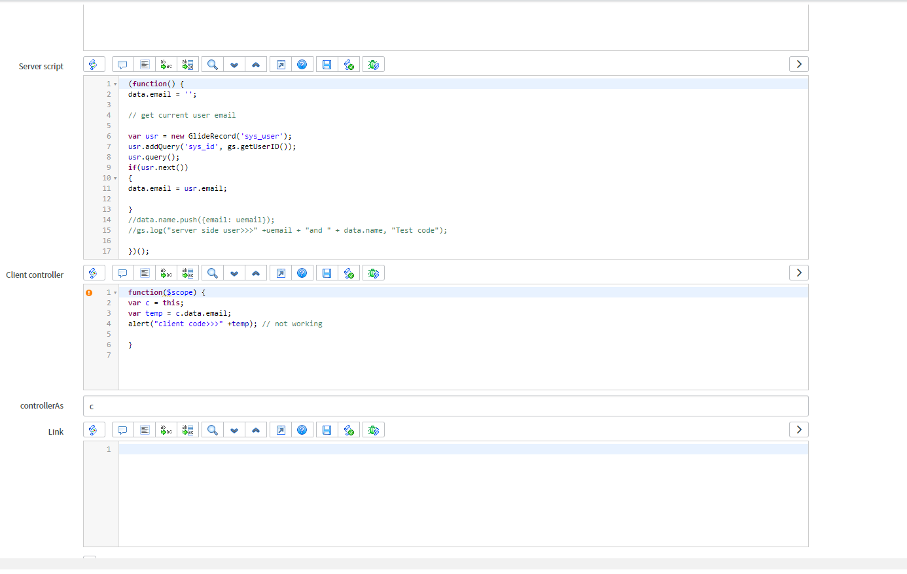Toggle syntax highlighting for Client controller
The height and width of the screenshot is (574, 907).
(x=94, y=273)
